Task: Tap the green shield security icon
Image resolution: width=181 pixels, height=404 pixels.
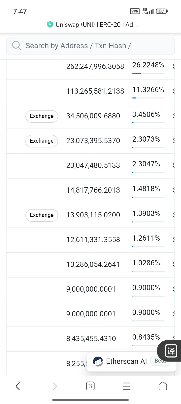Action: 50,24
